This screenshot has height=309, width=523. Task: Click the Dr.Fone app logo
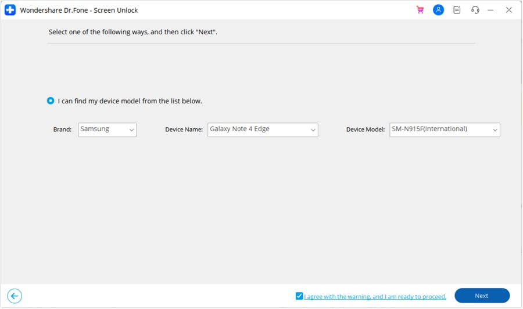(10, 10)
